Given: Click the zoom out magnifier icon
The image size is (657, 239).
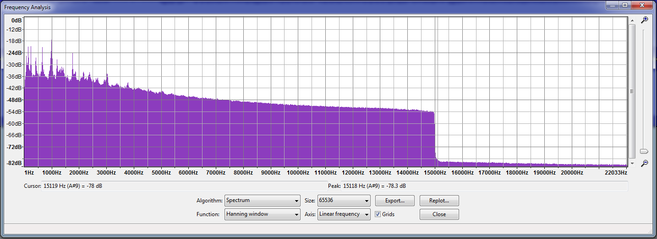Looking at the screenshot, I should tap(644, 163).
